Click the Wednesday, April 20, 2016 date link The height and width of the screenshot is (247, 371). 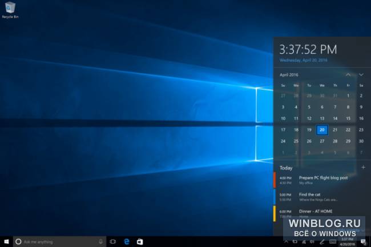point(303,60)
